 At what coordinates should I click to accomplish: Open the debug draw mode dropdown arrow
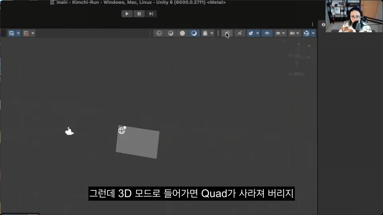pyautogui.click(x=212, y=33)
